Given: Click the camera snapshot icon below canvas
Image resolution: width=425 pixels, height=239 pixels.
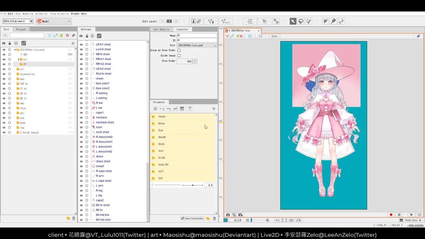Looking at the screenshot, I should click(228, 215).
